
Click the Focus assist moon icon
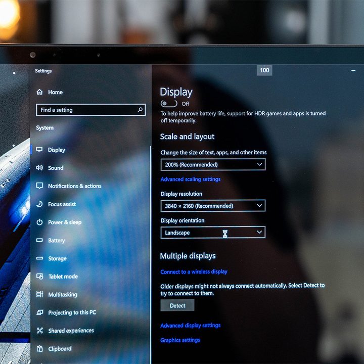[39, 204]
